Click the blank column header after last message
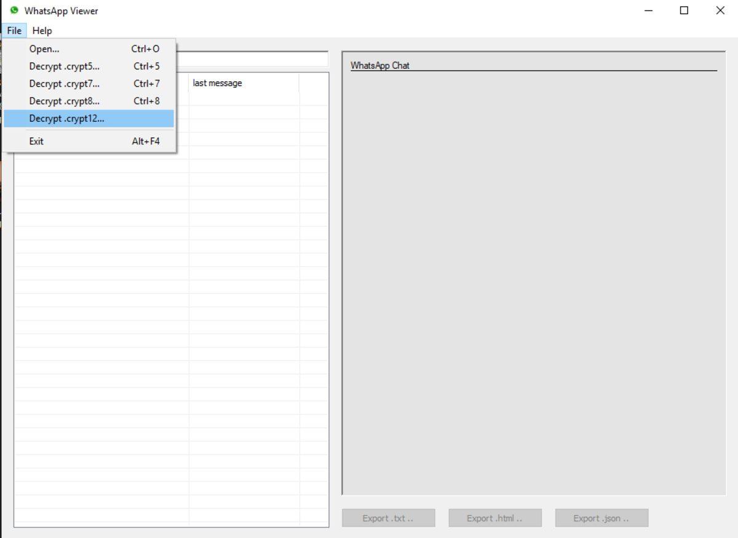The image size is (738, 538). pos(314,83)
